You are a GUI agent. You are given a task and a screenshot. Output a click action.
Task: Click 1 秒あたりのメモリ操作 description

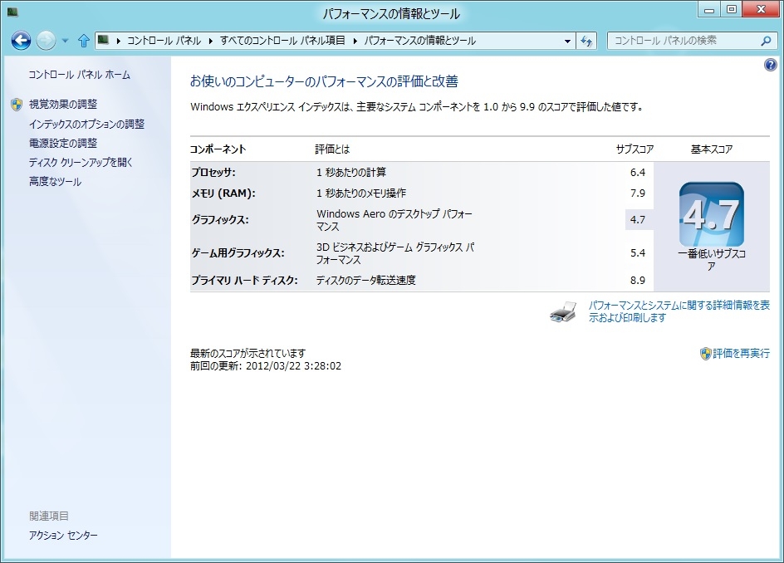(361, 193)
